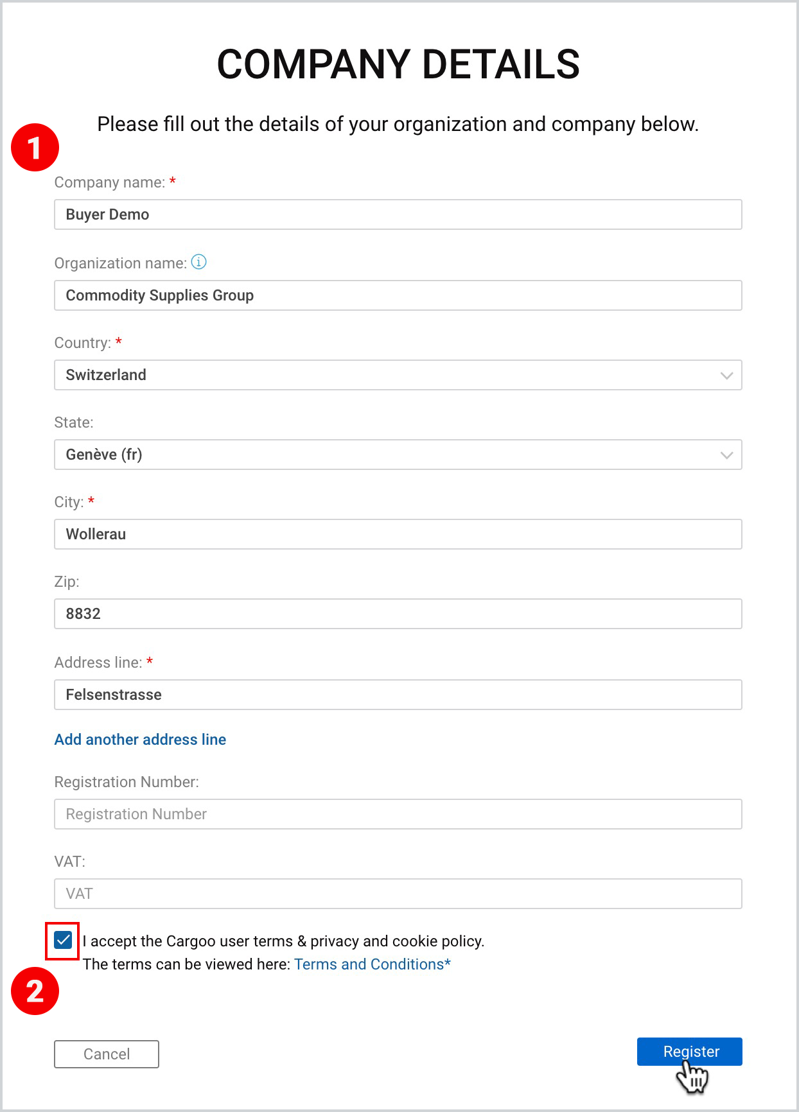Click 'Add another address line'

tap(140, 740)
